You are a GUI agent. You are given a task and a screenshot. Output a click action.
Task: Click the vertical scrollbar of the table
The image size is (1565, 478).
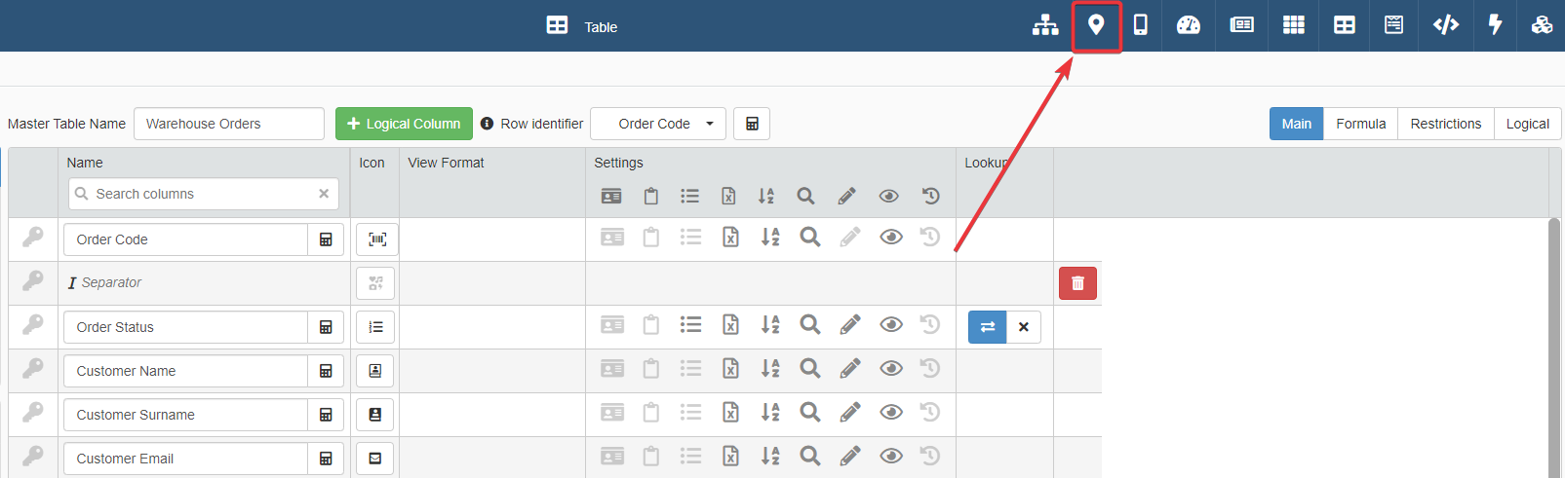click(x=1554, y=341)
